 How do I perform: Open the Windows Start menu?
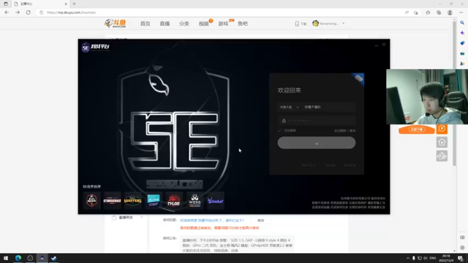click(6, 258)
